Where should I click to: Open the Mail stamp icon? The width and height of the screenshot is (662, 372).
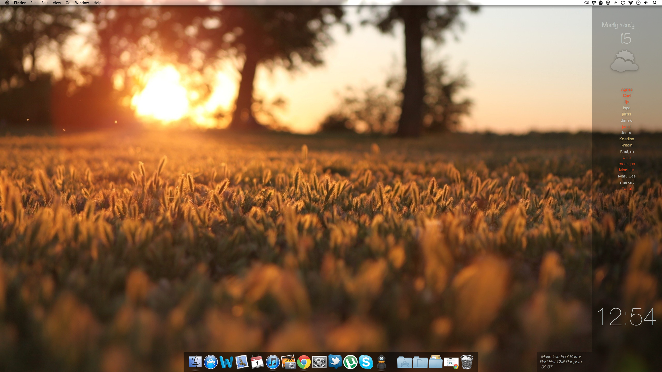242,362
